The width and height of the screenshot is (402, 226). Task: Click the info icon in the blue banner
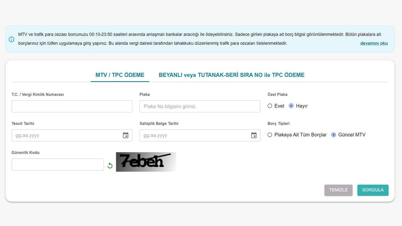pyautogui.click(x=11, y=39)
